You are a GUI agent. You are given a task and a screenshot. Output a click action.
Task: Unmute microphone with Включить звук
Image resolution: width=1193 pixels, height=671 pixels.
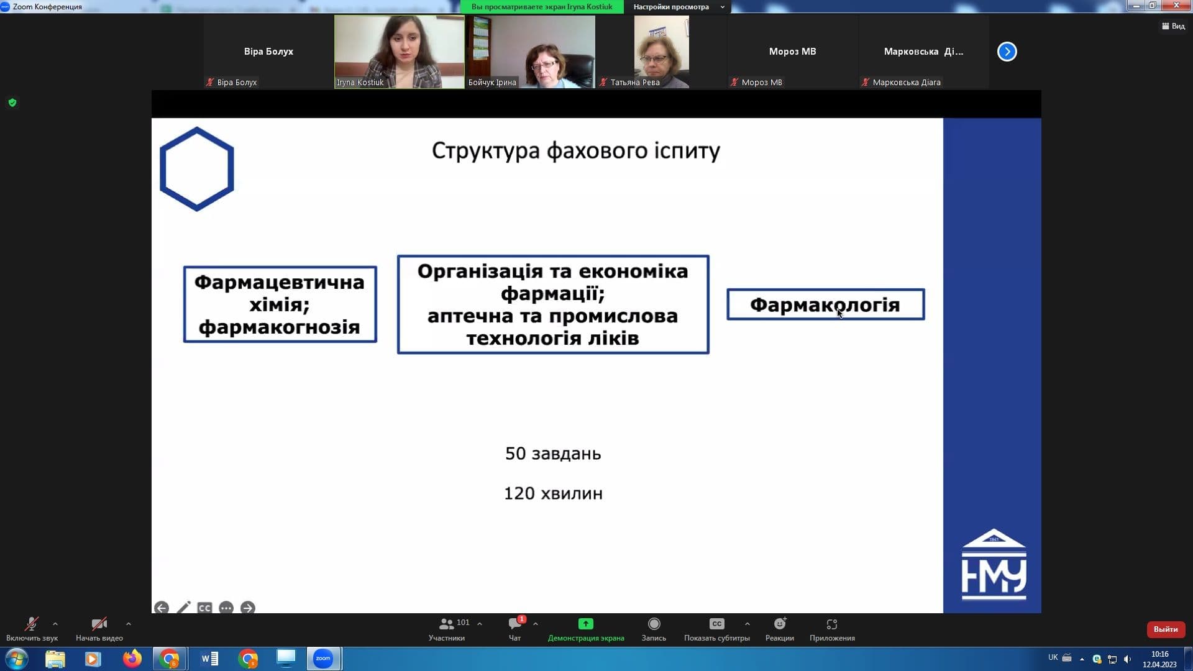(x=32, y=629)
